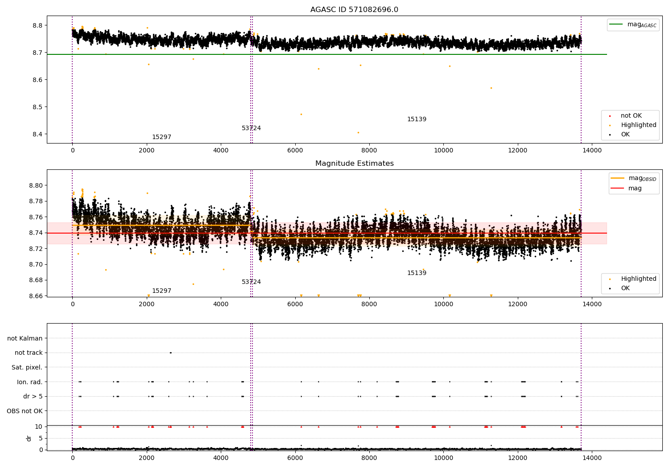Click the 10 tick on the dr axis
The image size is (669, 468).
click(39, 427)
